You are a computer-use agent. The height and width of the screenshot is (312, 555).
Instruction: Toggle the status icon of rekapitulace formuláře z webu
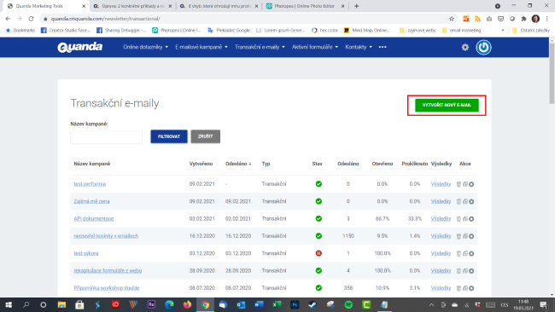click(x=318, y=271)
